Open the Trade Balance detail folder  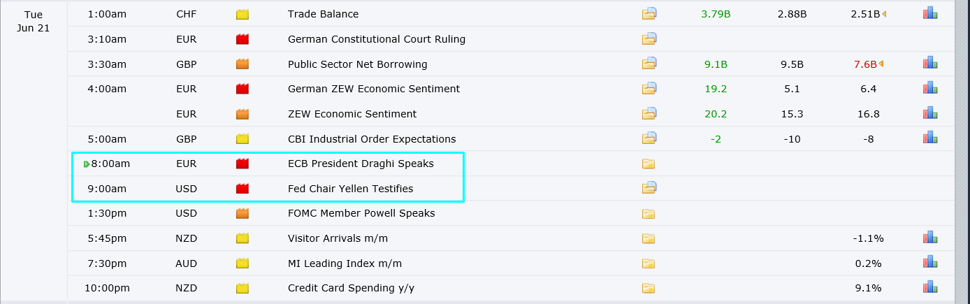(649, 14)
